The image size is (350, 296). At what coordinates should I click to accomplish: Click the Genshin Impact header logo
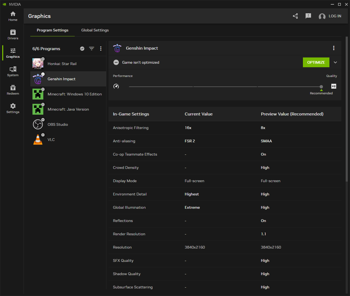pyautogui.click(x=117, y=48)
